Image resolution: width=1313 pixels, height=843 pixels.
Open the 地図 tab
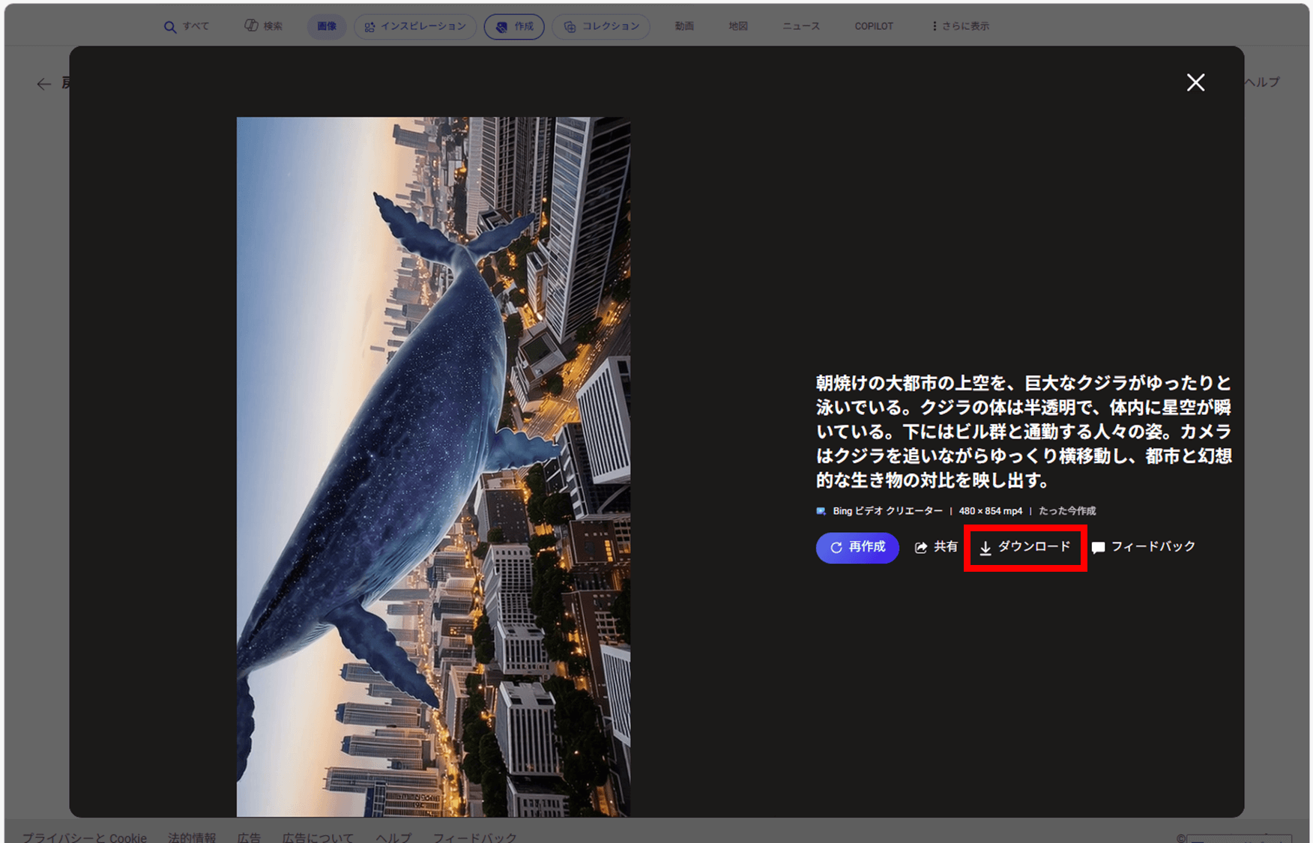pos(738,26)
